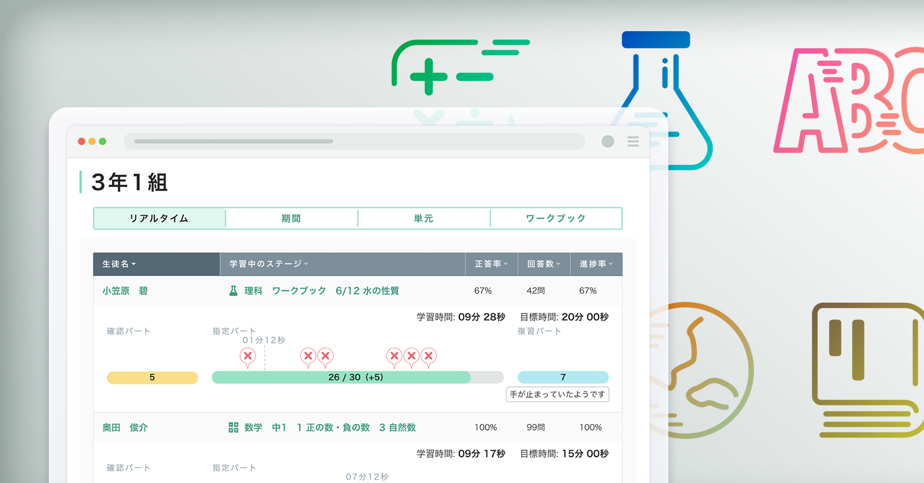Sort by 正答率 column header

coord(491,264)
